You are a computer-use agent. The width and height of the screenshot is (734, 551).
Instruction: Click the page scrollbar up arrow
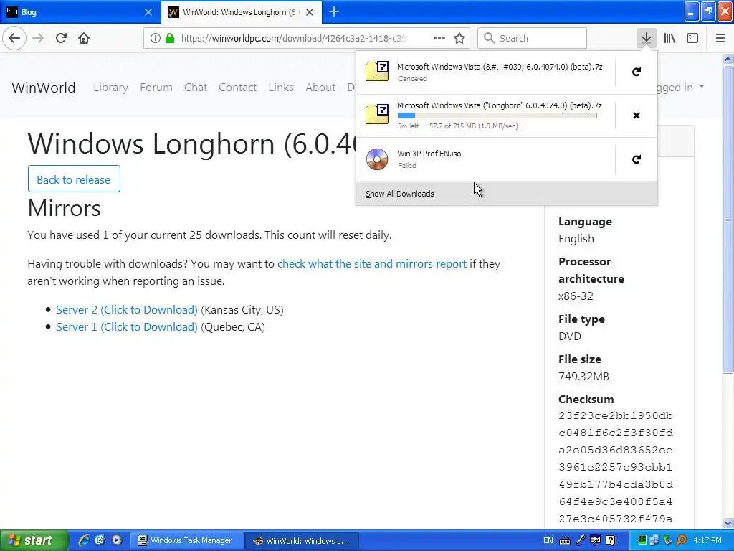(728, 59)
